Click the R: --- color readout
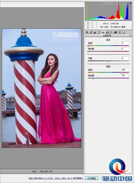The image size is (134, 183). click(x=91, y=23)
